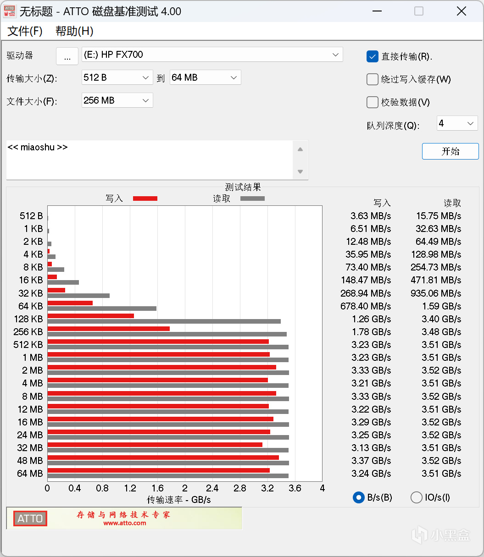Screen dimensions: 484x557
Task: Click the ATTO app icon in title bar
Action: point(10,11)
